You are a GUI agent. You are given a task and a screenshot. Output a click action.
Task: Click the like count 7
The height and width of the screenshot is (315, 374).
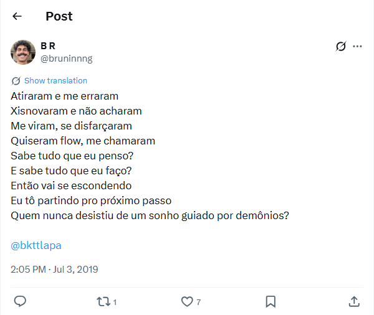point(198,302)
